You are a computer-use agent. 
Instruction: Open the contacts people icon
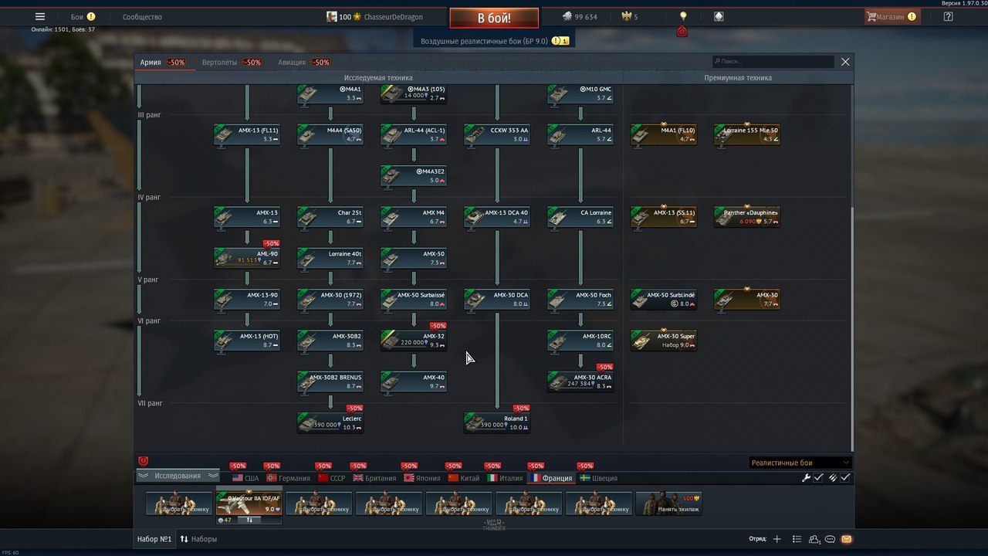tap(815, 539)
